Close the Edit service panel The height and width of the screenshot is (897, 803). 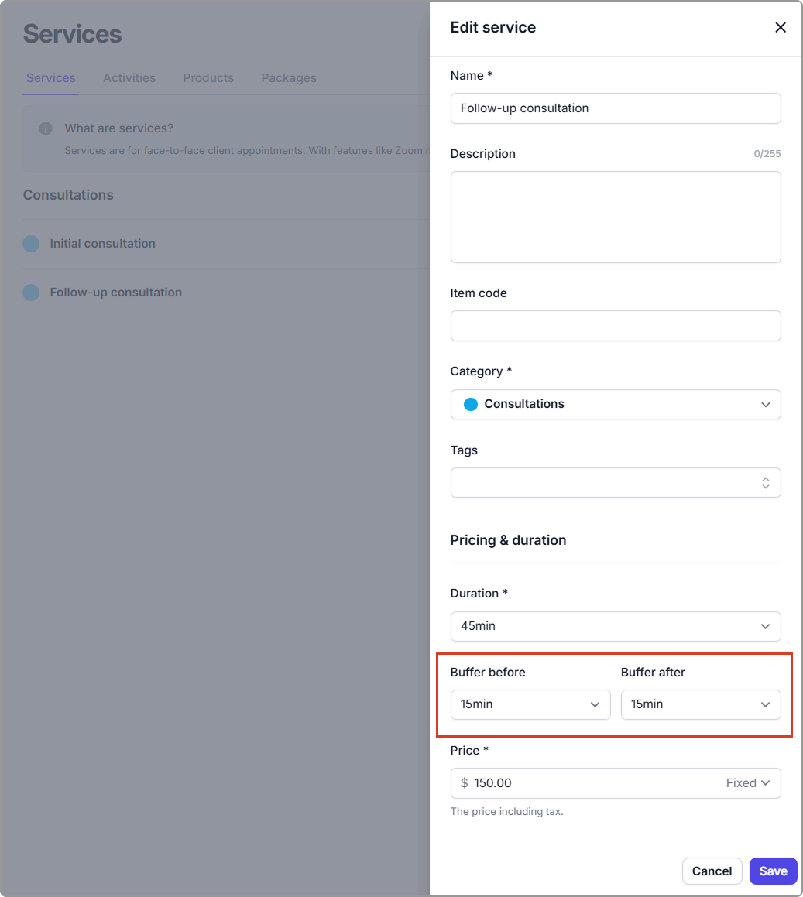tap(781, 28)
